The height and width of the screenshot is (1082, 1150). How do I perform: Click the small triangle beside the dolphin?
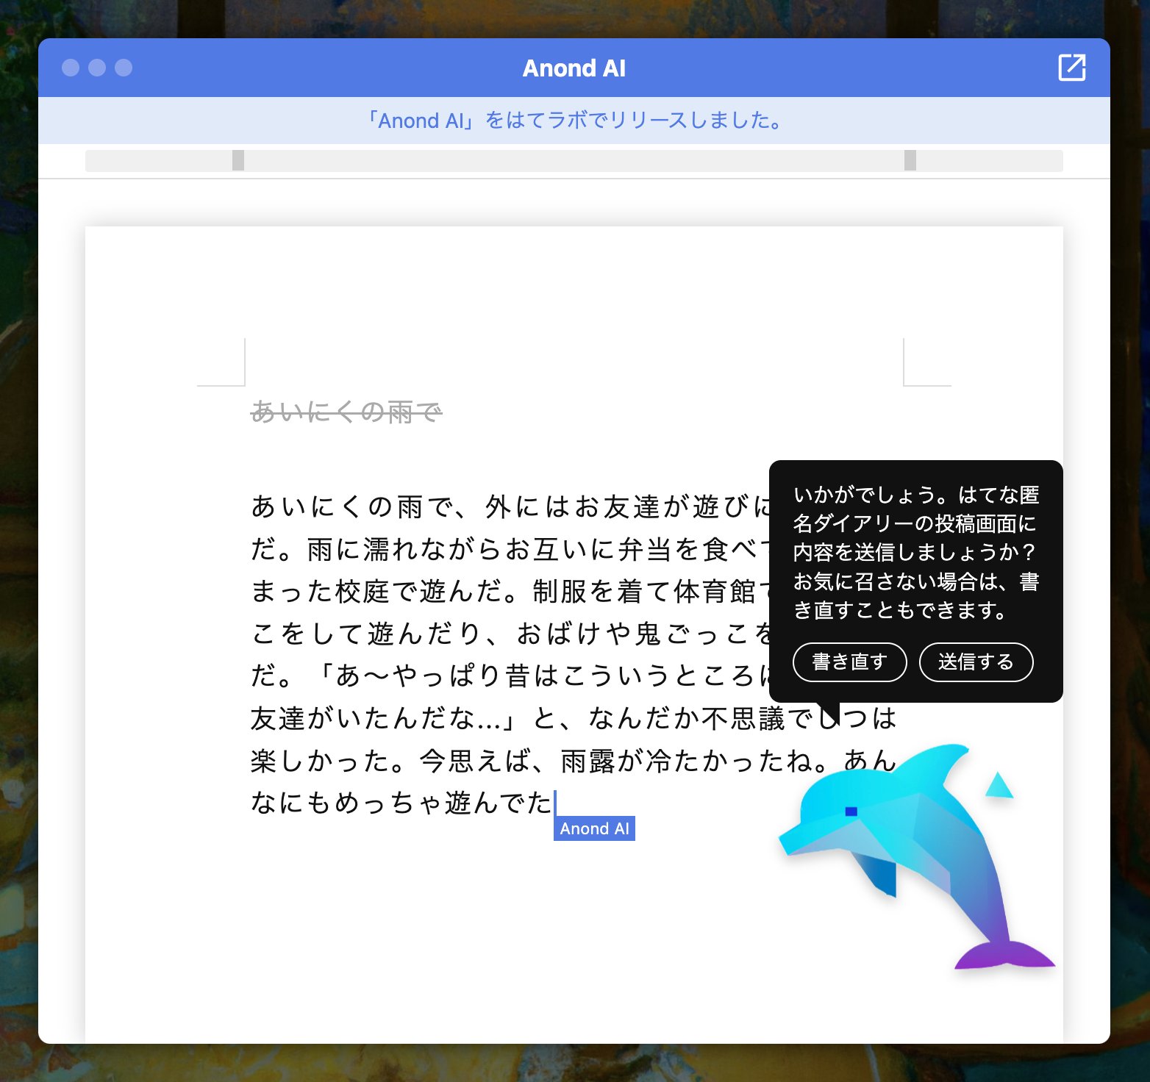tap(999, 785)
